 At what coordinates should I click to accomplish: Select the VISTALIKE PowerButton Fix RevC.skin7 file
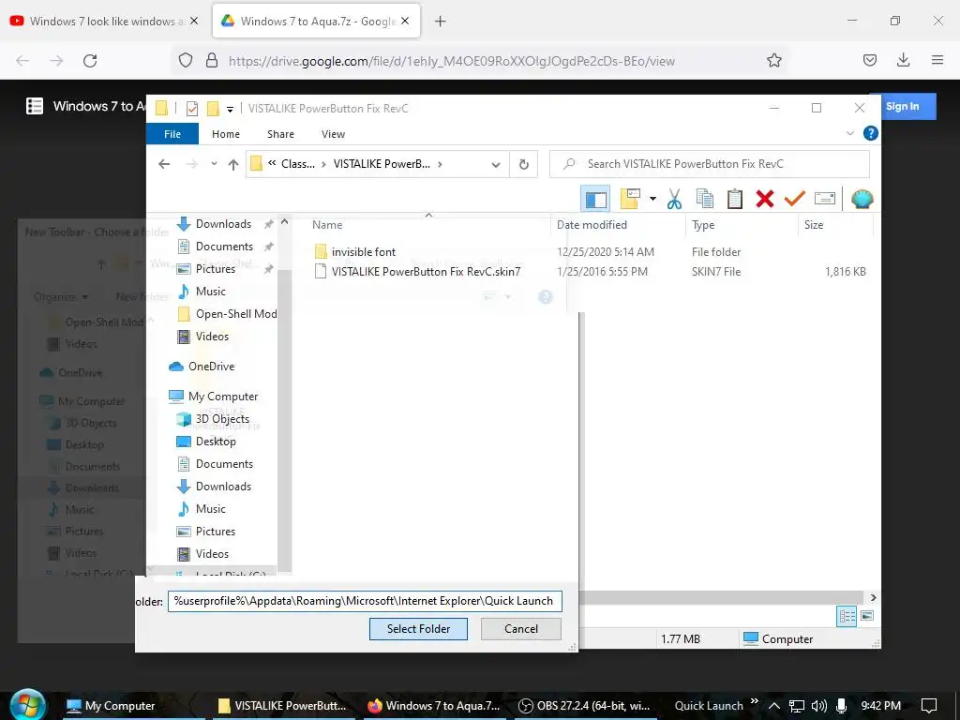tap(426, 271)
